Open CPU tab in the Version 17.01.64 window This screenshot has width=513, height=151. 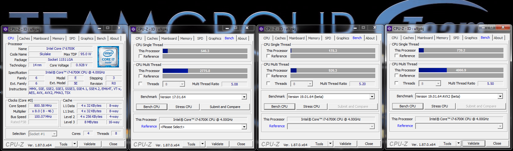pyautogui.click(x=139, y=38)
